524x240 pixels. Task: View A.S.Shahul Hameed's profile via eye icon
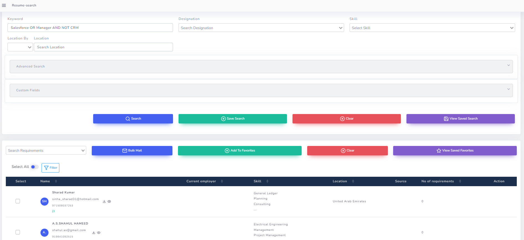99,233
